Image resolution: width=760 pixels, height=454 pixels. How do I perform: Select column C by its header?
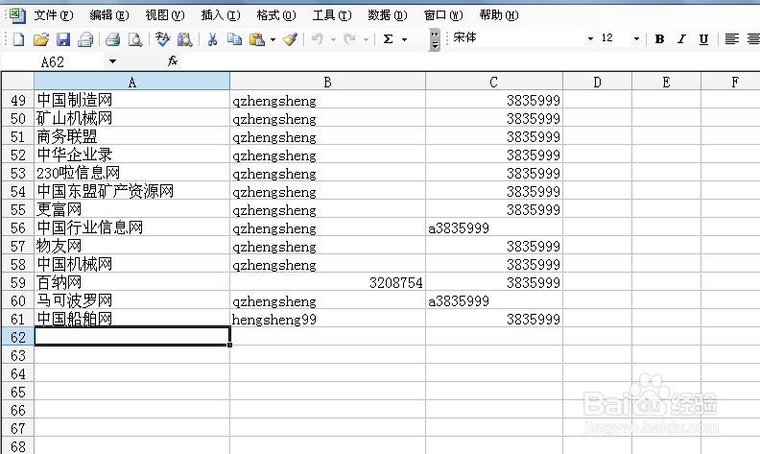[494, 81]
